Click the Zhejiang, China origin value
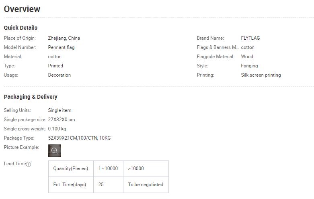This screenshot has height=199, width=314. pyautogui.click(x=64, y=38)
